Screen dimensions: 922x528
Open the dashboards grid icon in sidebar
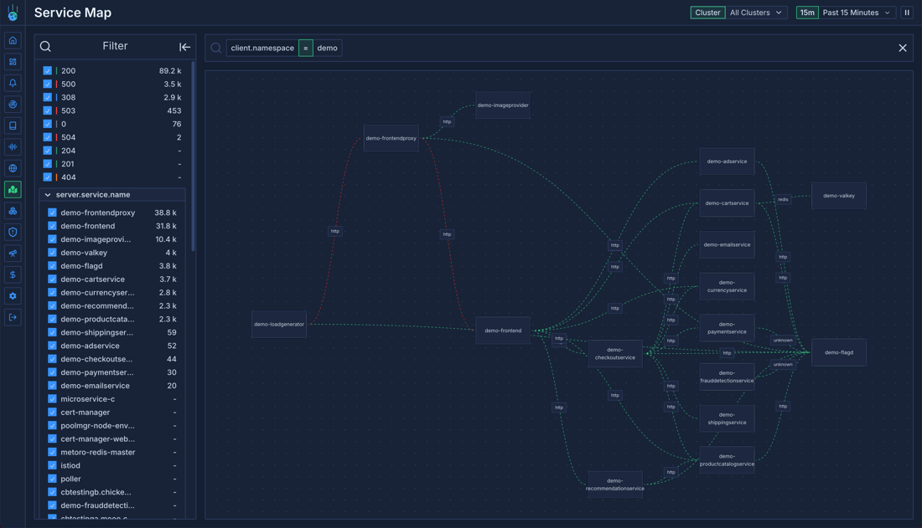click(x=13, y=62)
